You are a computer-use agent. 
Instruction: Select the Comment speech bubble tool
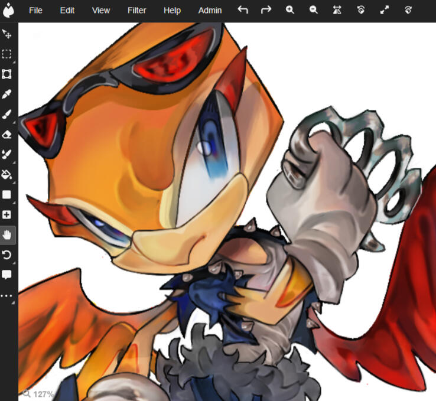pos(7,275)
